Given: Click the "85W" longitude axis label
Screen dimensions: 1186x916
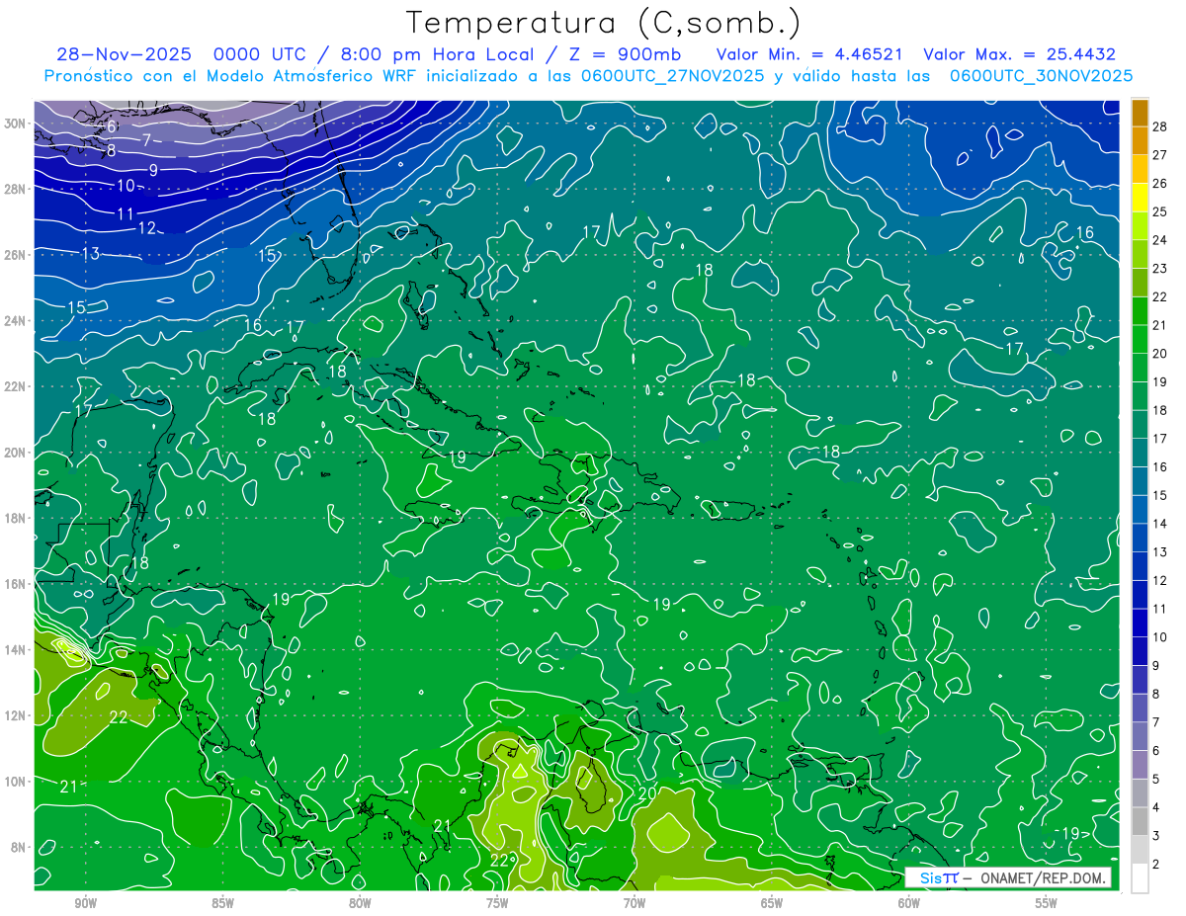Looking at the screenshot, I should (222, 903).
